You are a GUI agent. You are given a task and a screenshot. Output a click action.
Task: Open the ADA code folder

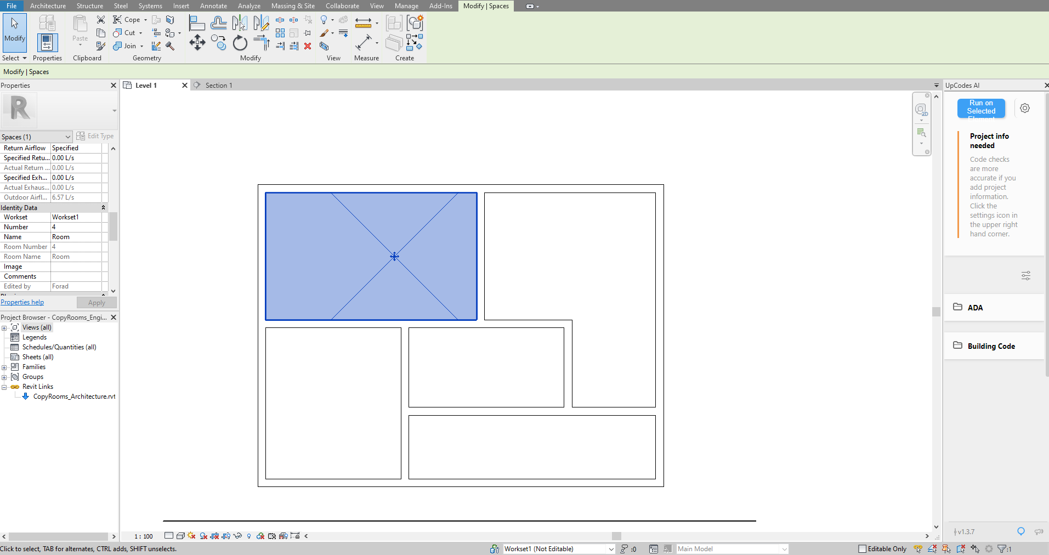click(994, 308)
